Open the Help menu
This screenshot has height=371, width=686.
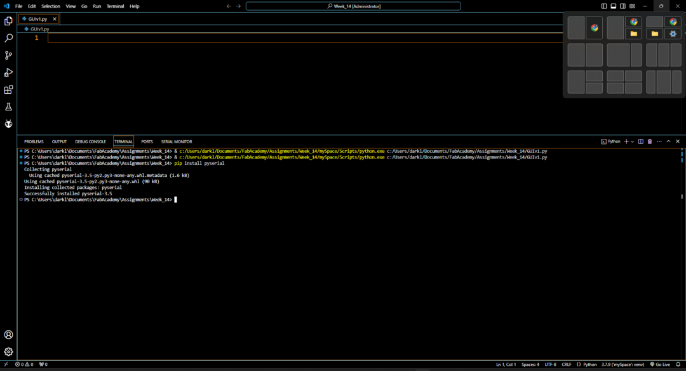(x=134, y=6)
